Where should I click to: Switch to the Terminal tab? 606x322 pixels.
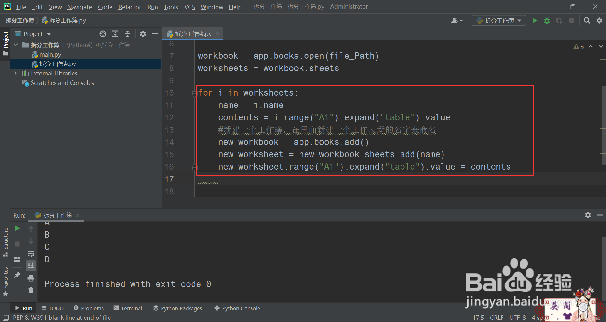[128, 308]
